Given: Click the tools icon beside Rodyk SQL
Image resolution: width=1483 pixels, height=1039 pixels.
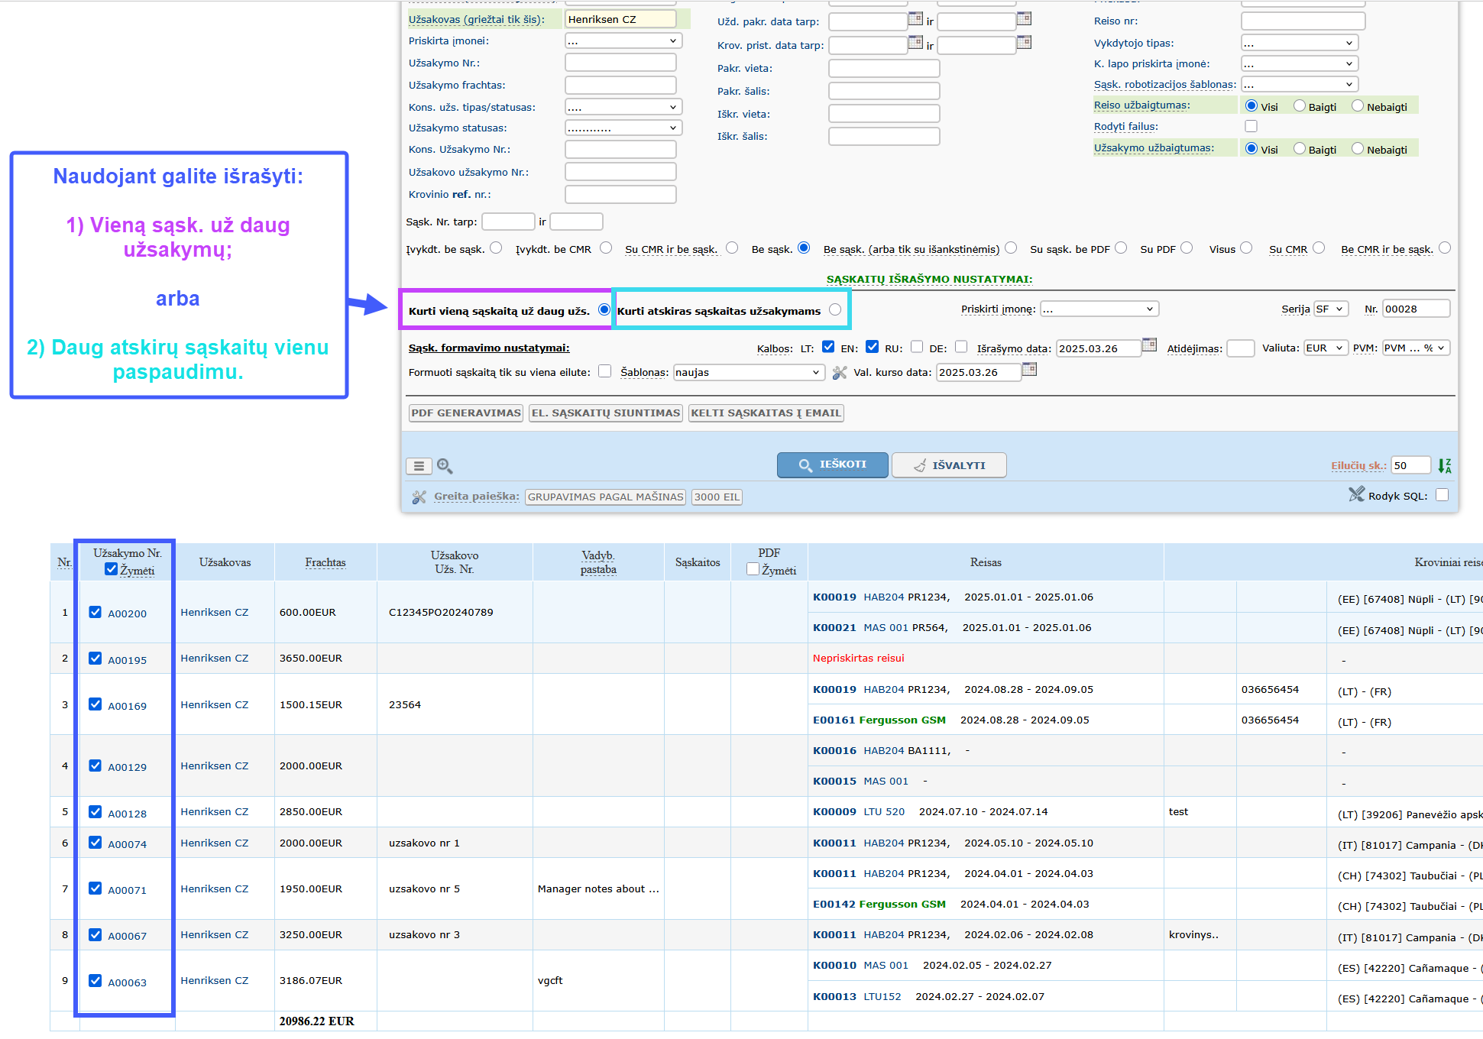Looking at the screenshot, I should coord(1356,495).
